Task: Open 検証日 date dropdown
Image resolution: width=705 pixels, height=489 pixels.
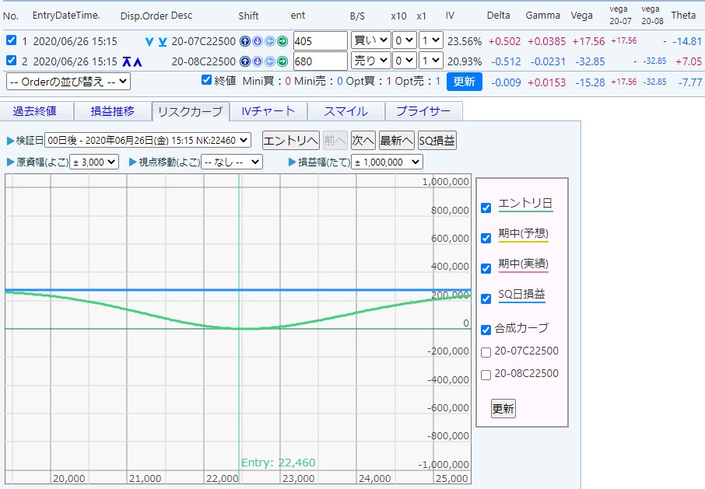Action: (x=148, y=141)
